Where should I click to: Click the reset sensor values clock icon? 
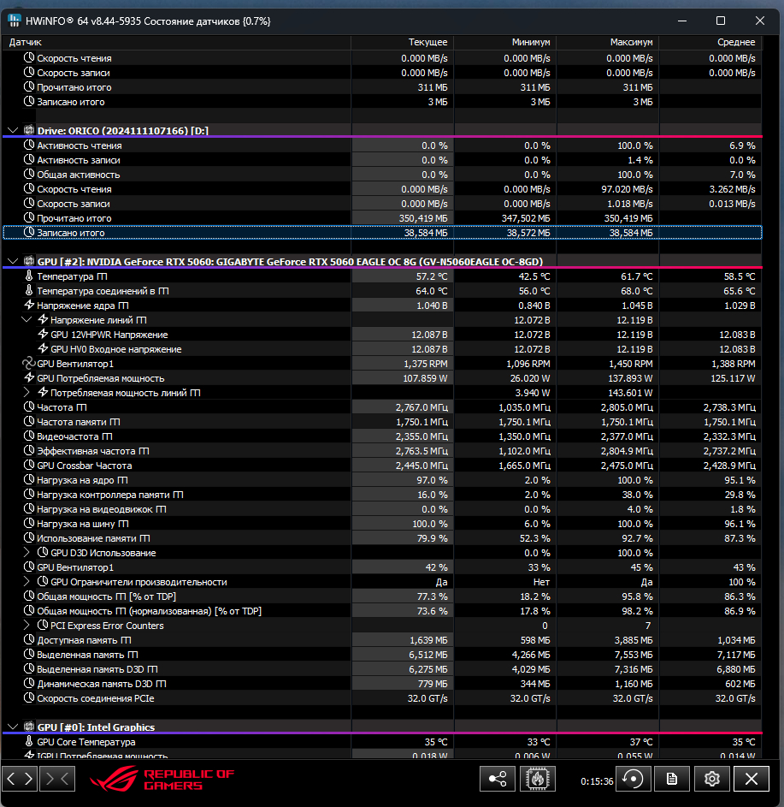(634, 779)
